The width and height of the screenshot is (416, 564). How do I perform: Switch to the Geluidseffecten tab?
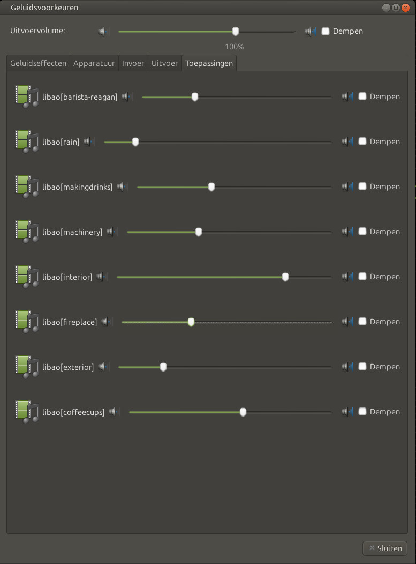[x=39, y=63]
